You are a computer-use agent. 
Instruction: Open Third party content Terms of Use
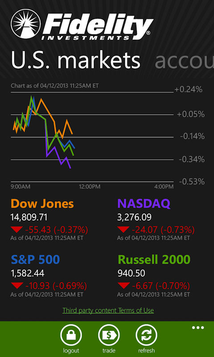(x=108, y=310)
